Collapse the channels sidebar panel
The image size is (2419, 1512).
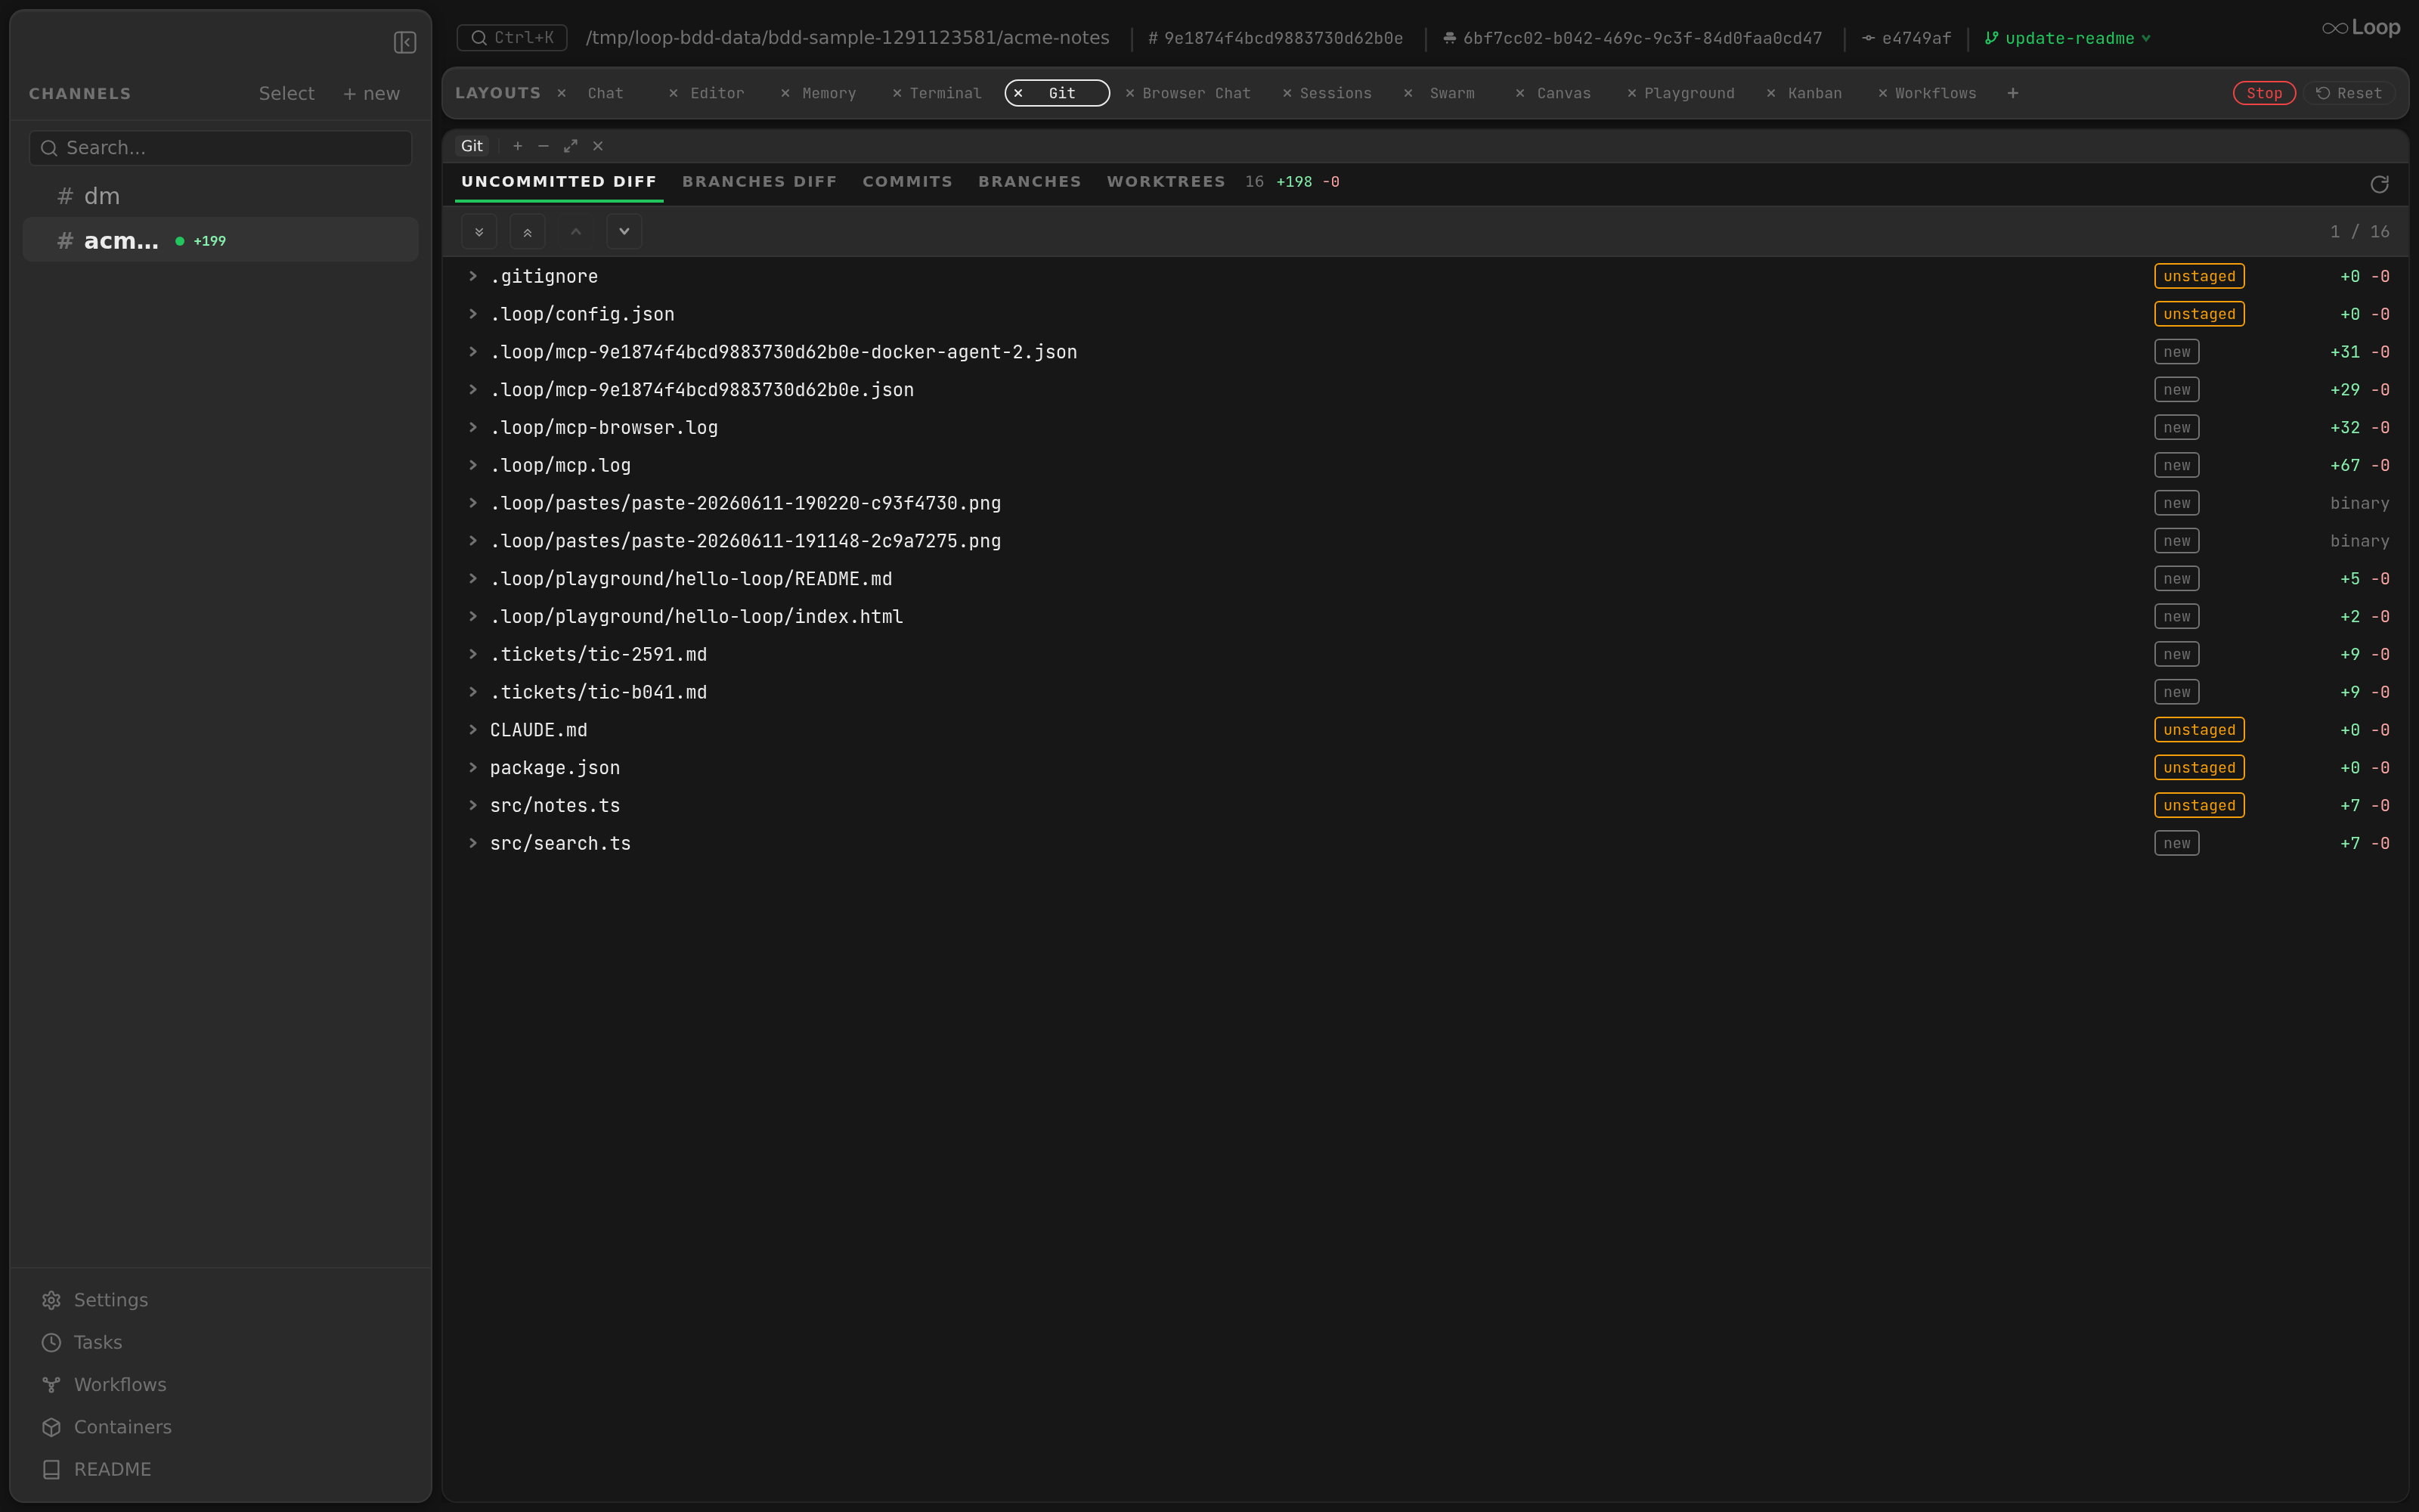point(405,42)
